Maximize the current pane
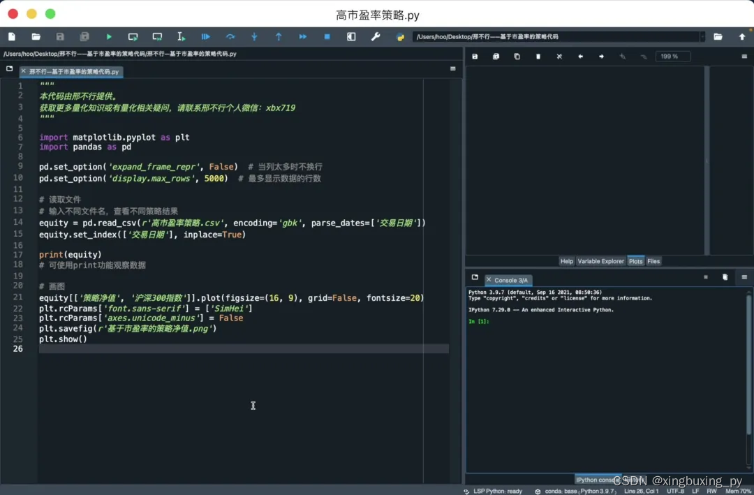 click(351, 36)
